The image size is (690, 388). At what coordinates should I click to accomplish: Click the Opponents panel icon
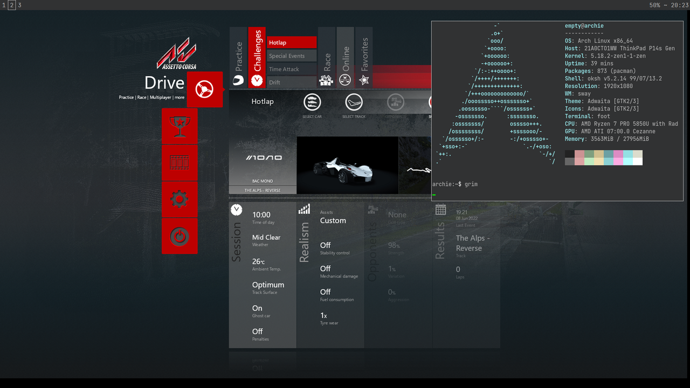(372, 210)
